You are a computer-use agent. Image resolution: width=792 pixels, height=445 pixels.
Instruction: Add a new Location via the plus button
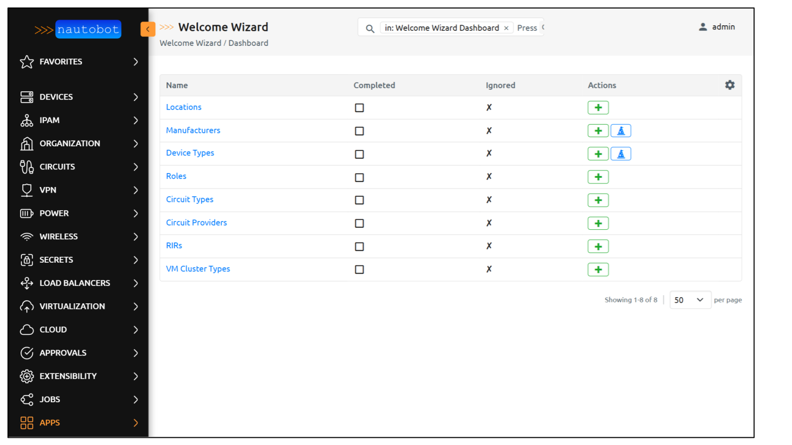(598, 107)
